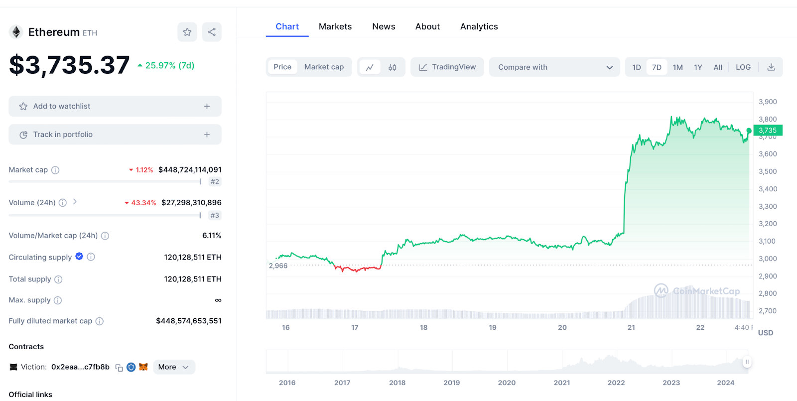
Task: Select the 1D time range
Action: (x=637, y=67)
